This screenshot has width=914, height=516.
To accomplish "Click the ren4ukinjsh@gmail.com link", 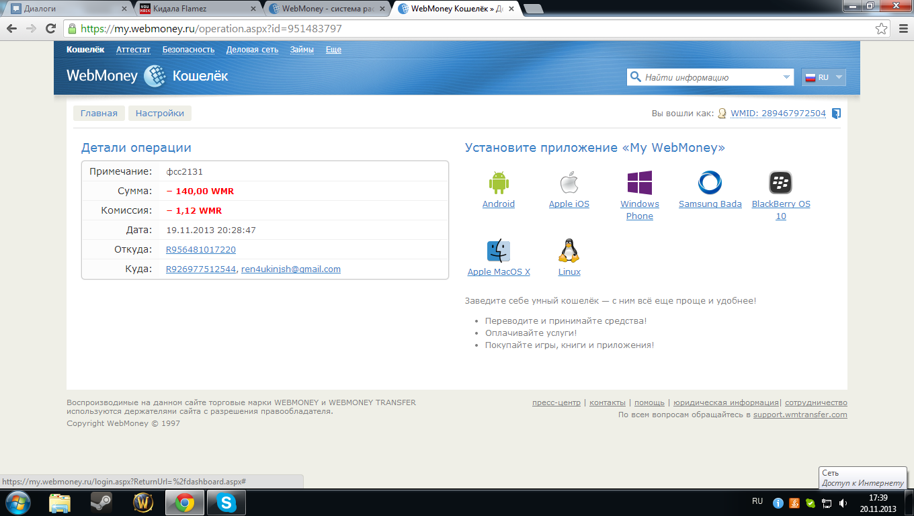I will (x=291, y=269).
